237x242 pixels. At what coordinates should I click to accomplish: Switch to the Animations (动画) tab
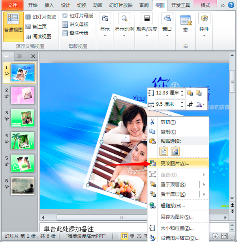[x=98, y=5]
